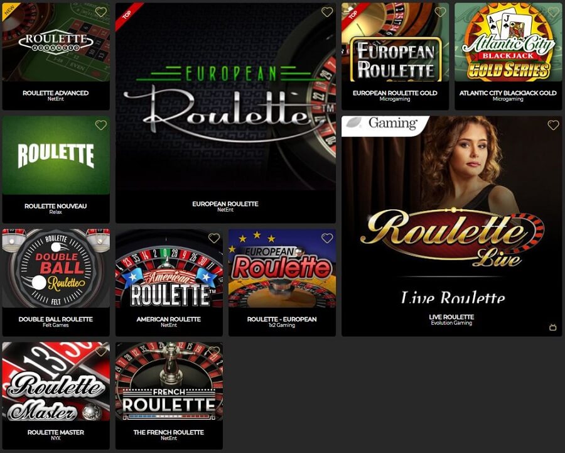
Task: Toggle favorite heart on American Roulette
Action: (214, 238)
